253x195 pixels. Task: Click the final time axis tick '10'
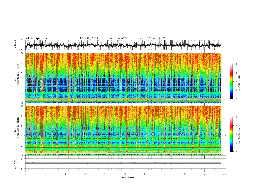tap(225, 174)
